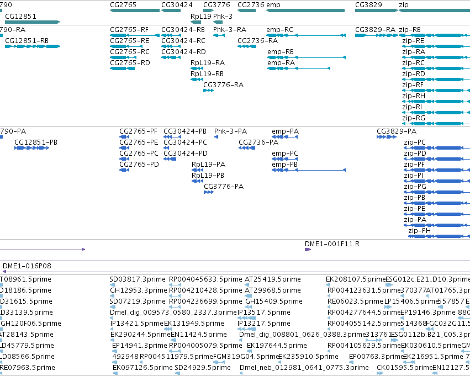
Task: Click the CG2736 gene bar
Action: [246, 10]
